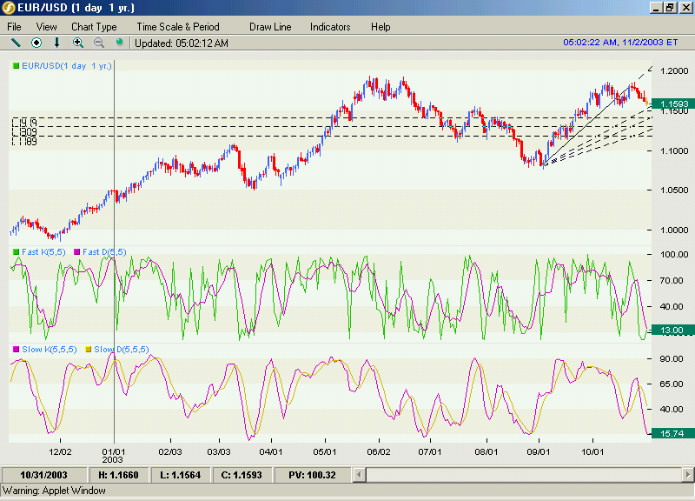Select the diagonal line drawing tool
Image resolution: width=695 pixels, height=501 pixels.
point(16,43)
